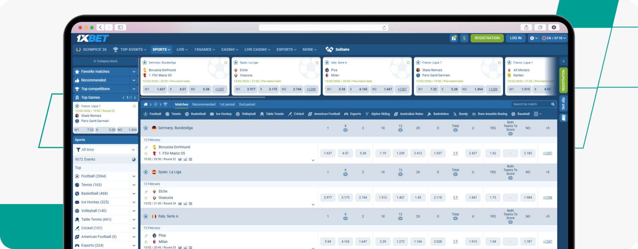Select Tennis in the sports filter row
This screenshot has height=249, width=638.
(173, 114)
